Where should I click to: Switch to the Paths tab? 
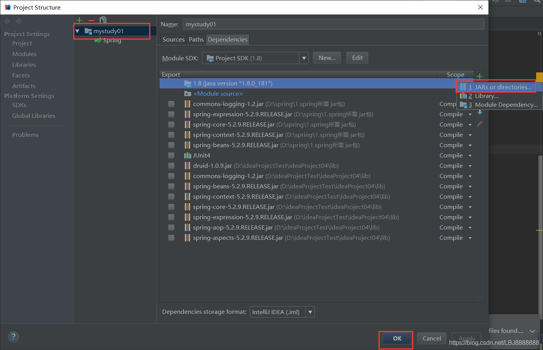[196, 40]
